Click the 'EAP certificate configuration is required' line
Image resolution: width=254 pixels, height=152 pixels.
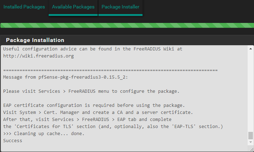pos(94,105)
